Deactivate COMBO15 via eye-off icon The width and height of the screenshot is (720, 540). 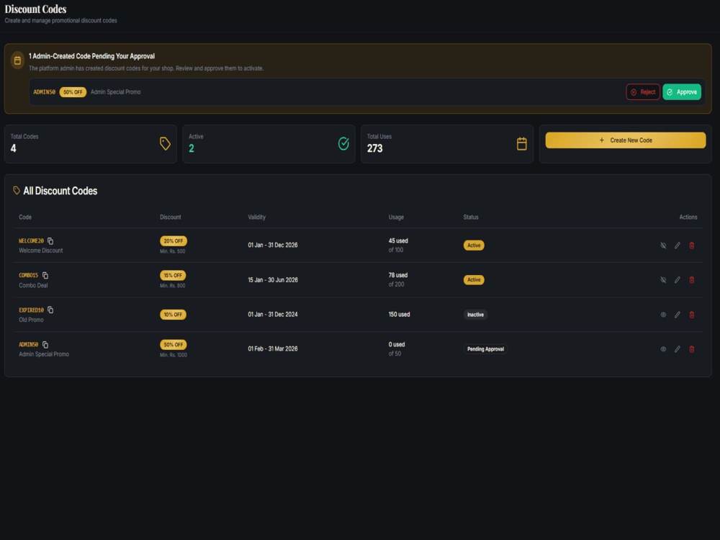[x=664, y=279]
